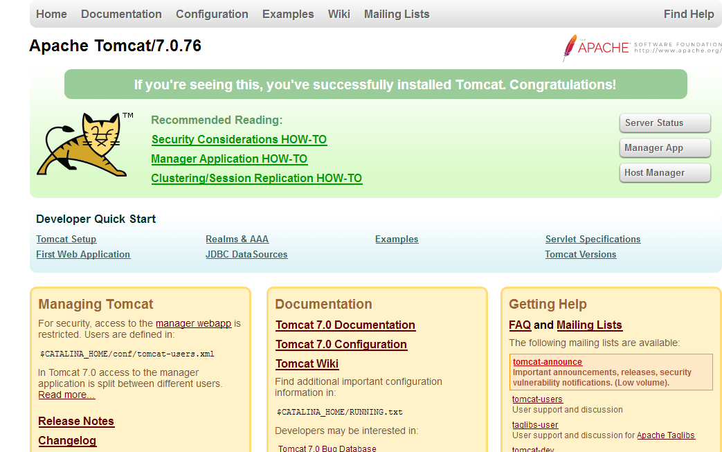Open the Host Manager button
Viewport: 722px width, 452px height.
tap(665, 172)
